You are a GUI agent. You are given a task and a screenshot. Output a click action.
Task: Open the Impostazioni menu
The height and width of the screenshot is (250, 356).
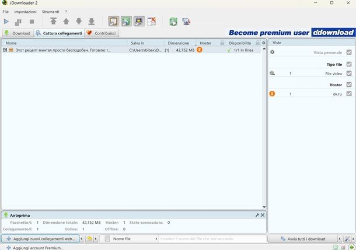[25, 12]
